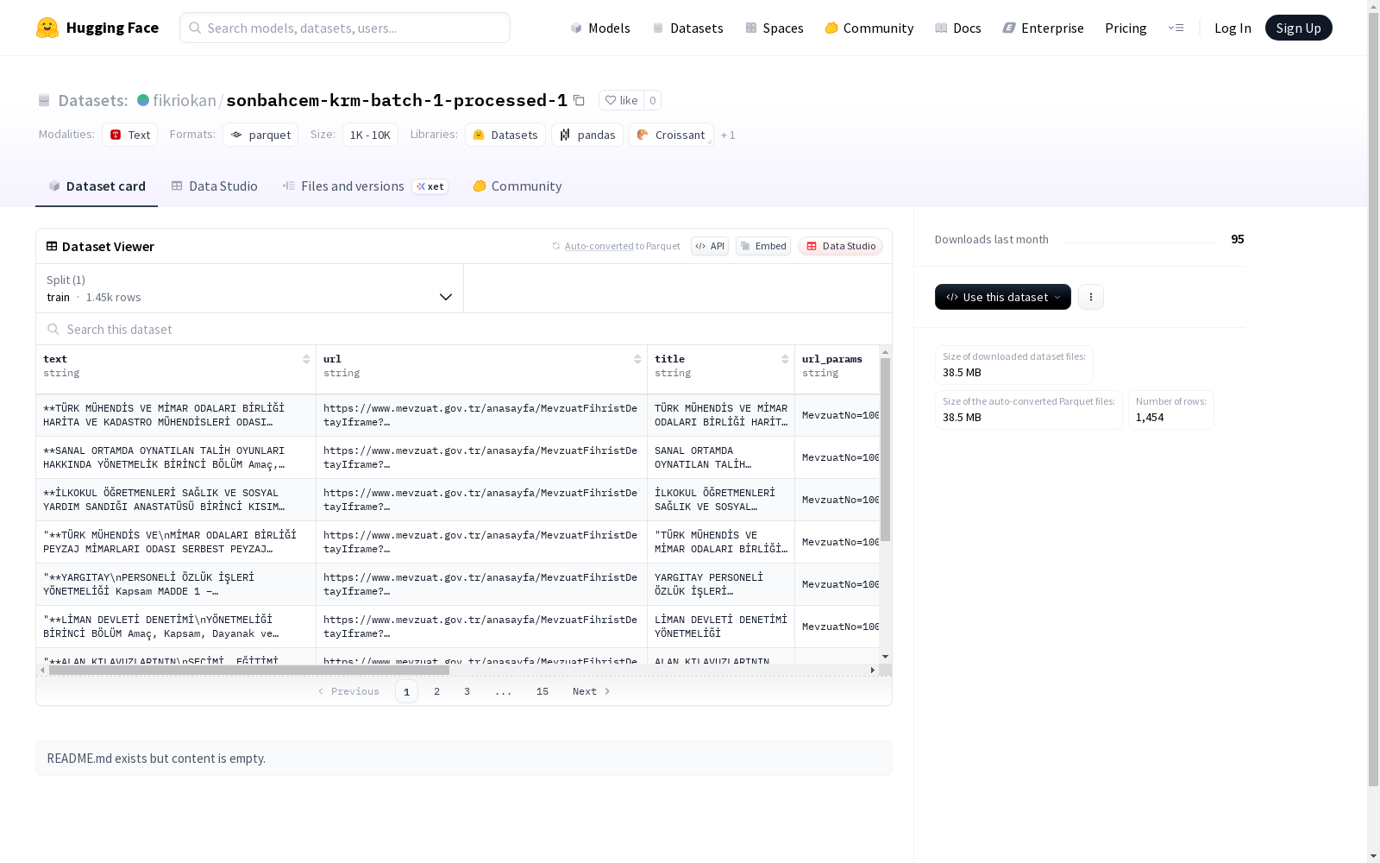Click the datasets icon next to Datasets heading

tap(44, 100)
